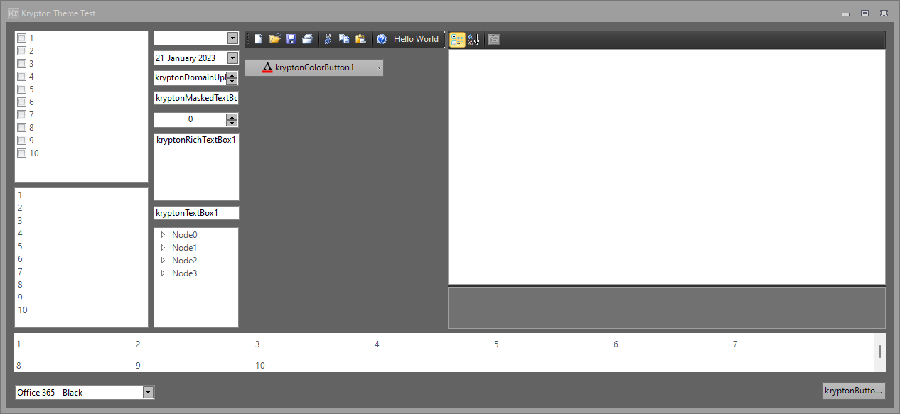The height and width of the screenshot is (414, 900).
Task: Check the checkbox for item 10
Action: [21, 153]
